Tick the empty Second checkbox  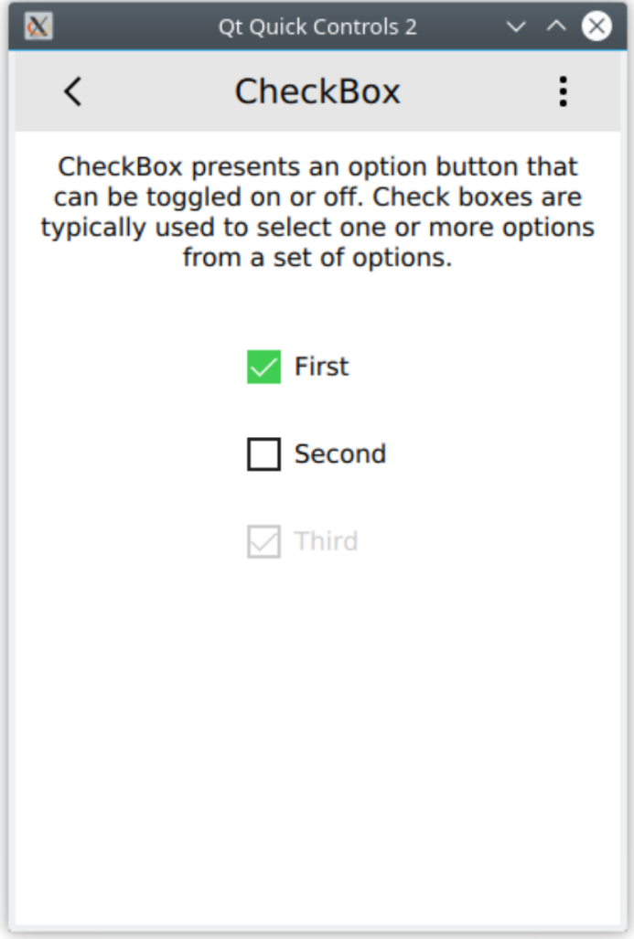tap(263, 454)
